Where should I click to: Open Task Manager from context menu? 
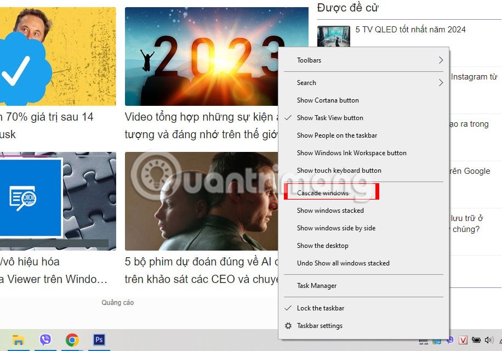coord(317,286)
